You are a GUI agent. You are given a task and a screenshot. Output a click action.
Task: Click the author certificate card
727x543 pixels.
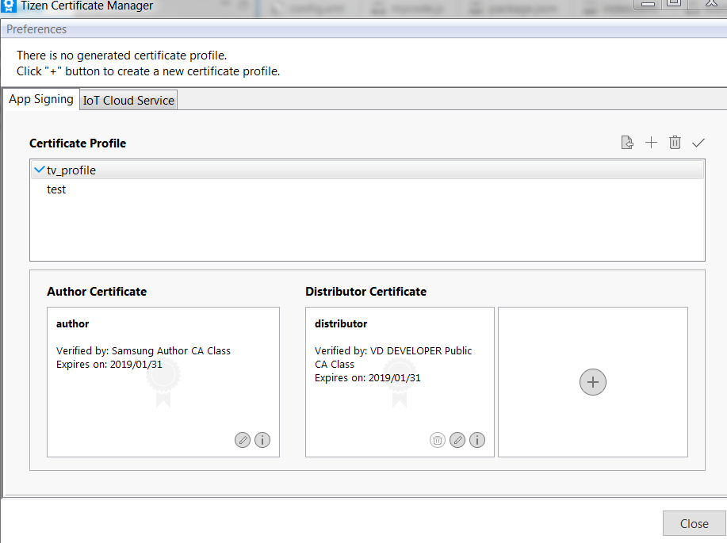pos(163,381)
